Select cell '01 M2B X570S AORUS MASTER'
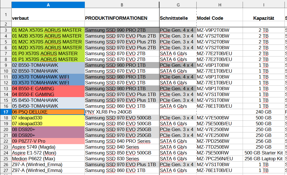Viewport: 287px width, 175px height. coord(48,36)
